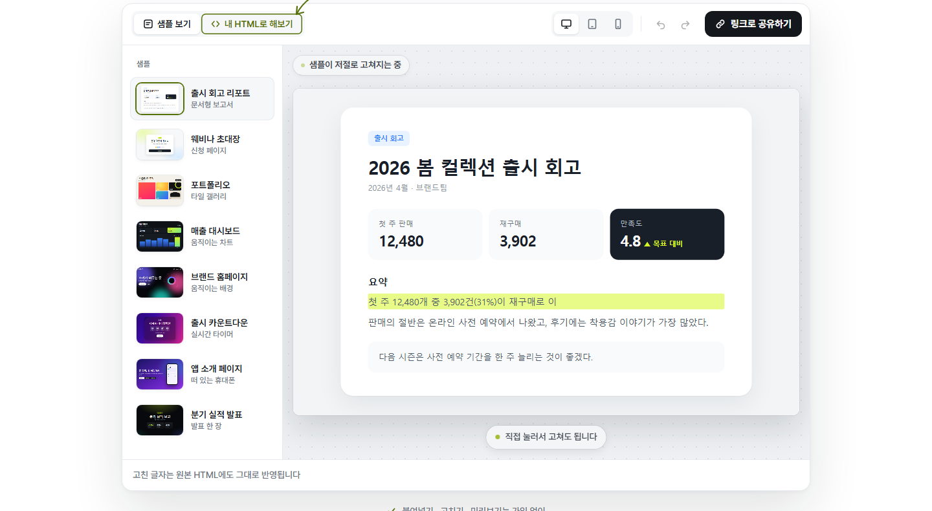
Task: Select the 웨비나 초대장 sample
Action: (x=202, y=144)
